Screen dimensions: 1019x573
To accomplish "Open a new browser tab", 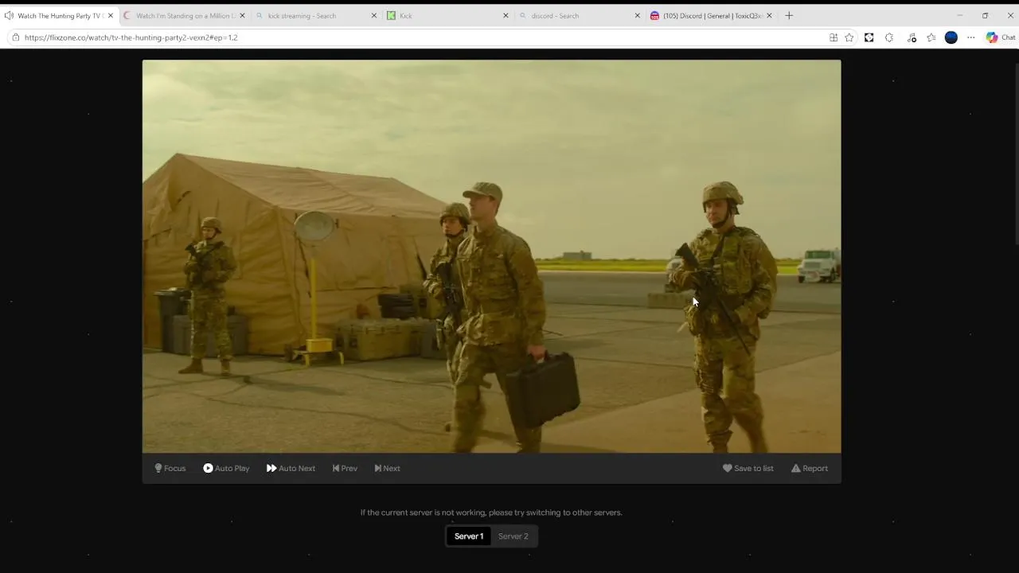I will (x=789, y=15).
